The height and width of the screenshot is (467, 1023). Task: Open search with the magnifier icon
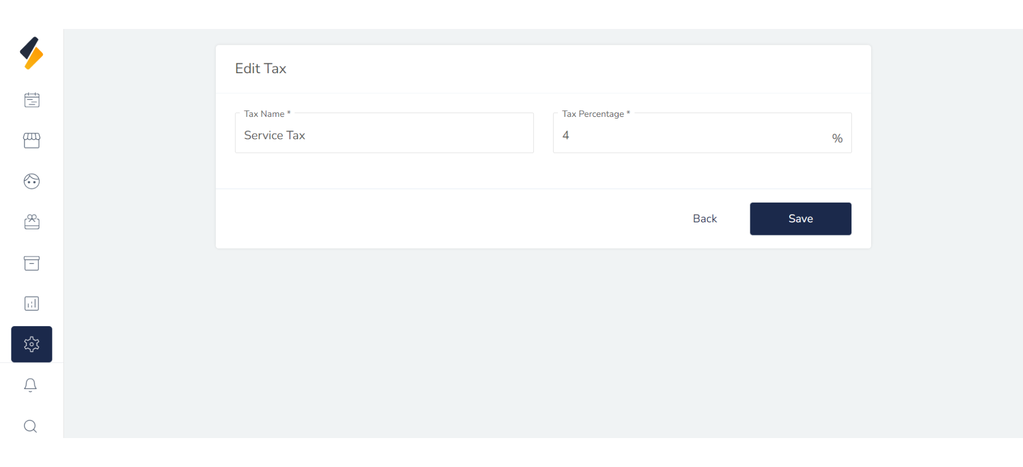(31, 426)
